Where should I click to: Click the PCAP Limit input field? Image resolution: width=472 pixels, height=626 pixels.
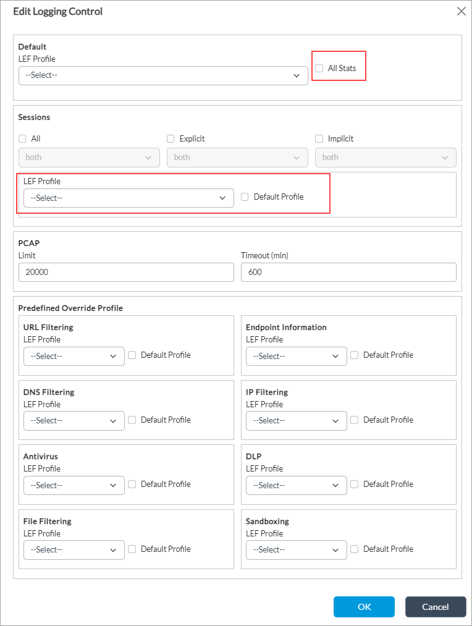(x=126, y=272)
